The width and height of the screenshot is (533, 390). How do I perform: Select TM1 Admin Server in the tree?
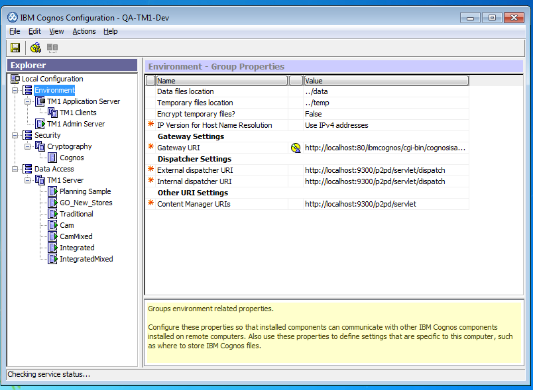[x=76, y=124]
